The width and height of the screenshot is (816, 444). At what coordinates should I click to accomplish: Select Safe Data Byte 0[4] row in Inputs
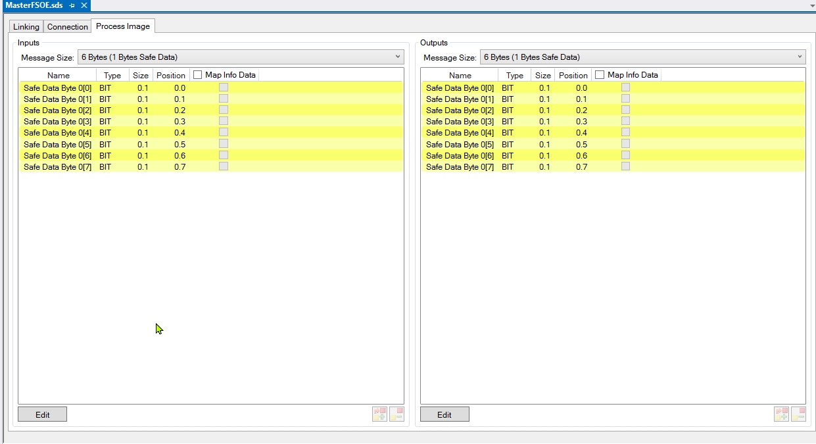57,133
